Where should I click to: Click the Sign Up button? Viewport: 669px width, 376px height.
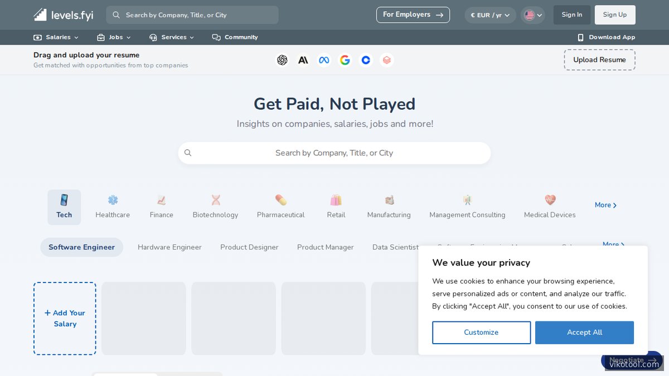(615, 14)
